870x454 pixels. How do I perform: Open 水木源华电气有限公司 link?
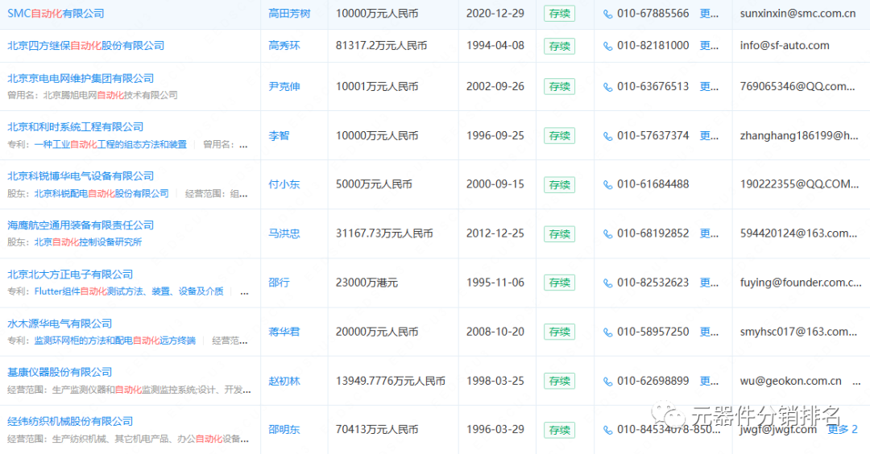coord(60,323)
